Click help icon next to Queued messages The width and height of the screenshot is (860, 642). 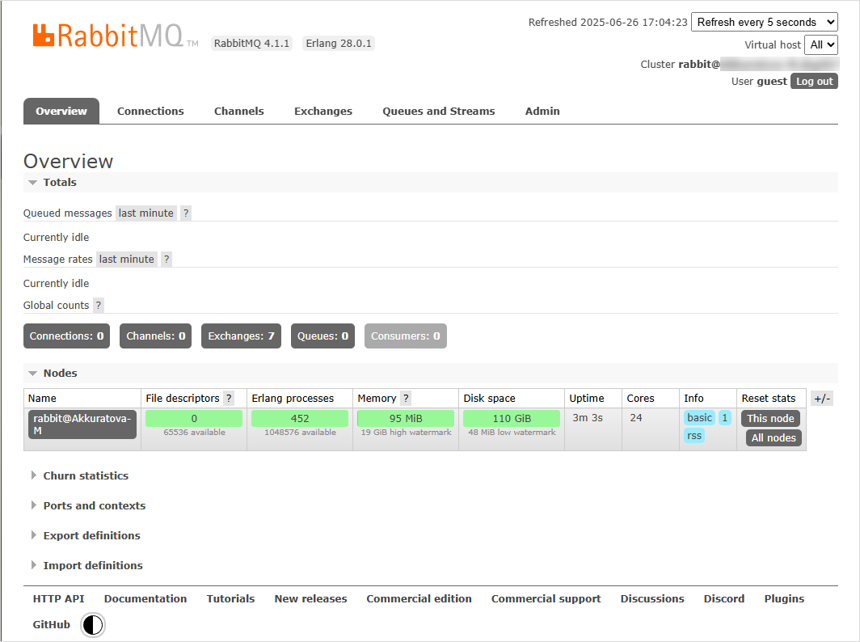(186, 213)
